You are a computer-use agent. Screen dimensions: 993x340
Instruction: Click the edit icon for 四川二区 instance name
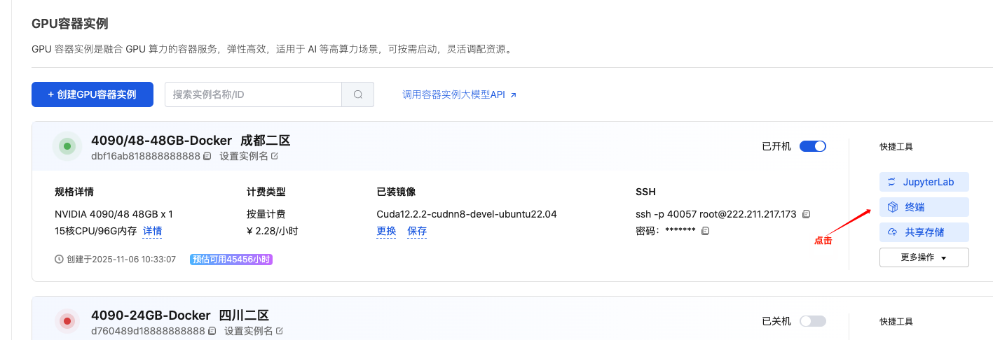(x=280, y=331)
